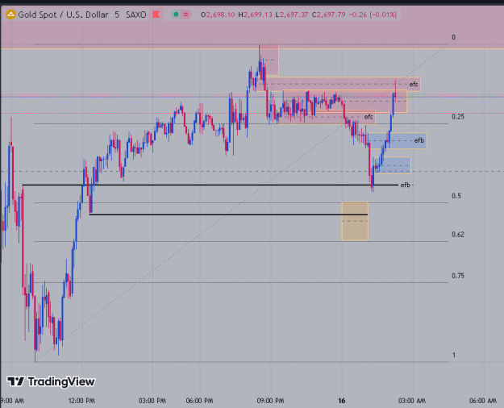Select the Fibonacci level 0.62 label
Viewport: 504px width, 408px height.
458,235
